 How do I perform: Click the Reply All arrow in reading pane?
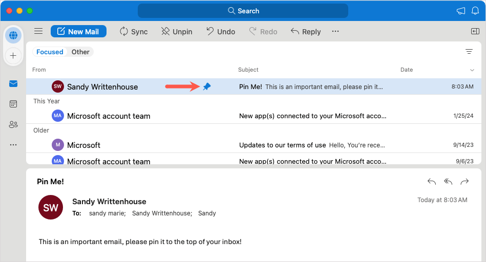448,182
